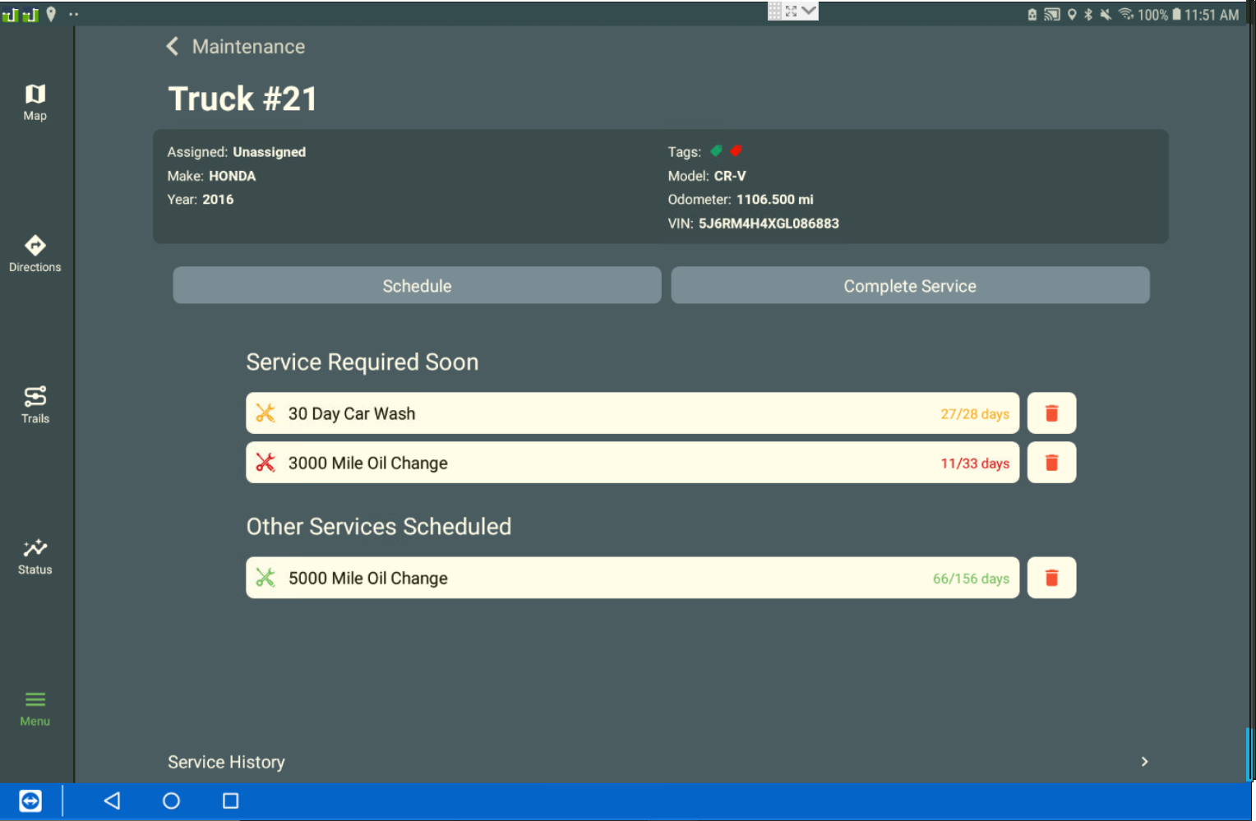This screenshot has width=1256, height=821.
Task: Open the Status section
Action: coord(35,556)
